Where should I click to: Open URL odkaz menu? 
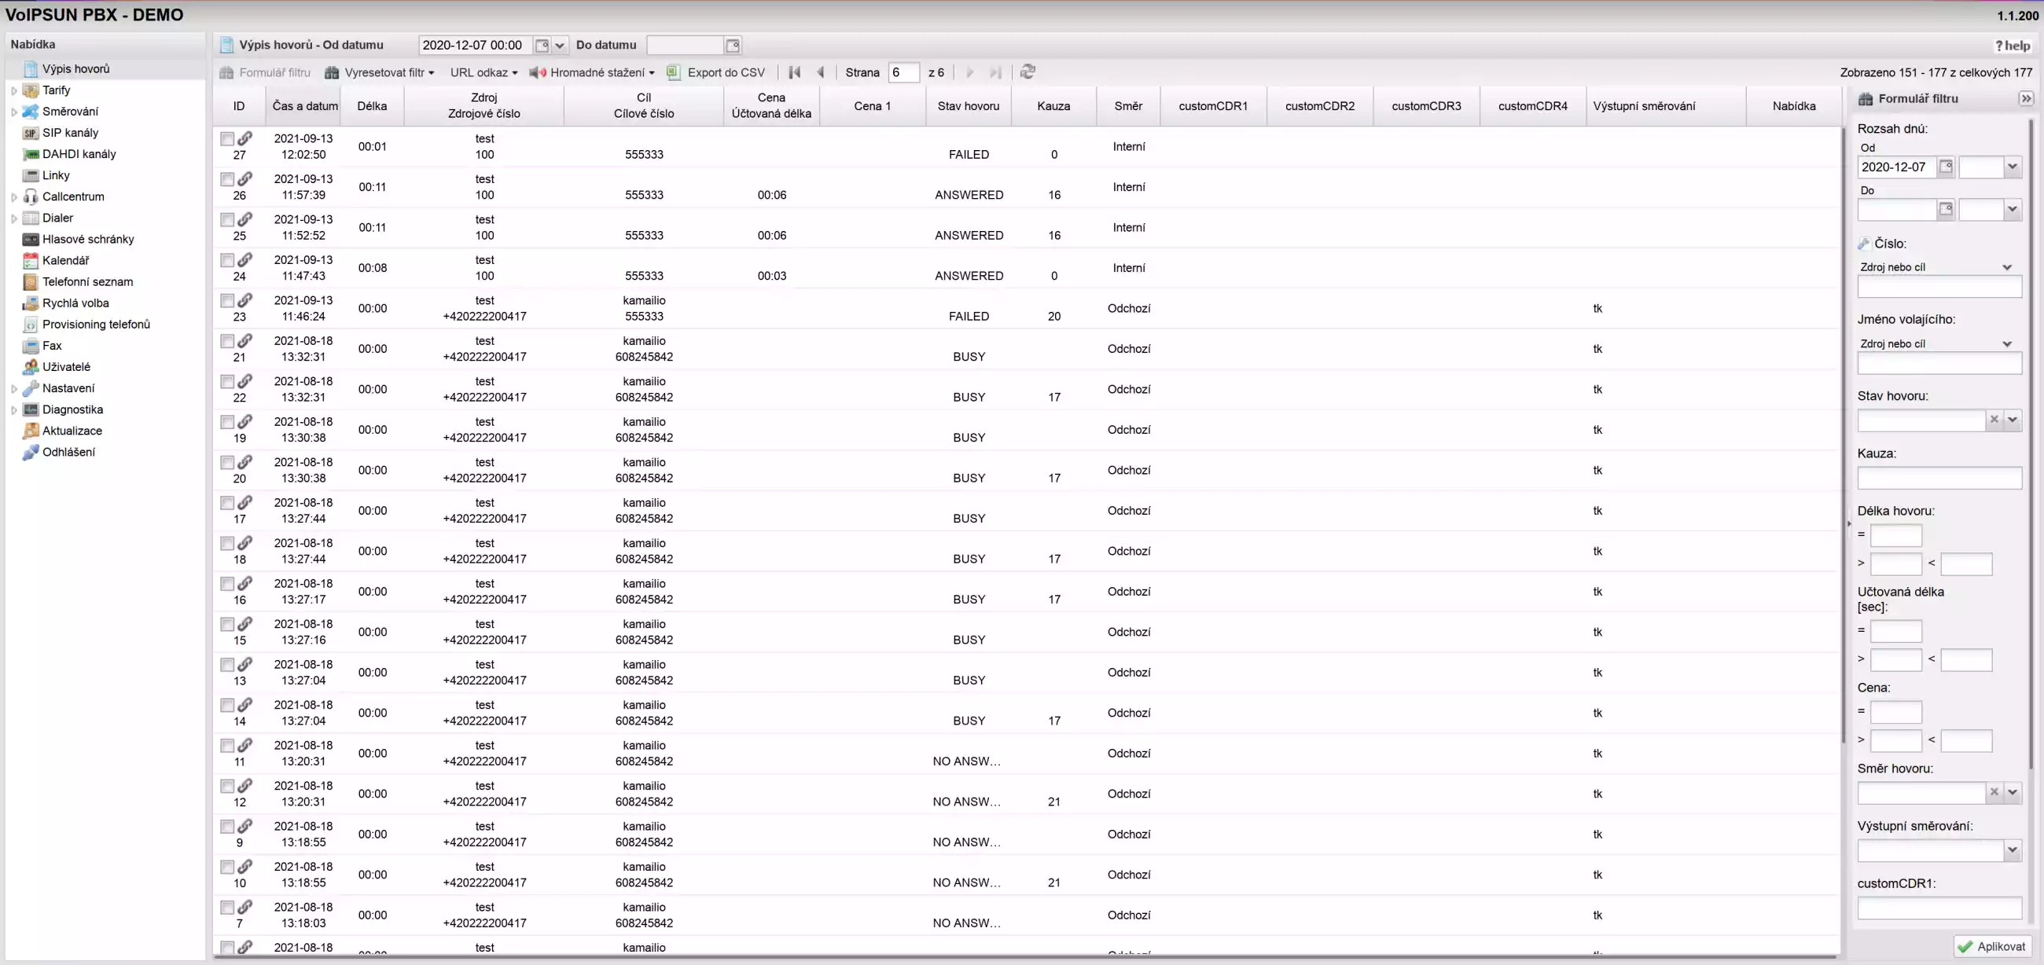(483, 72)
